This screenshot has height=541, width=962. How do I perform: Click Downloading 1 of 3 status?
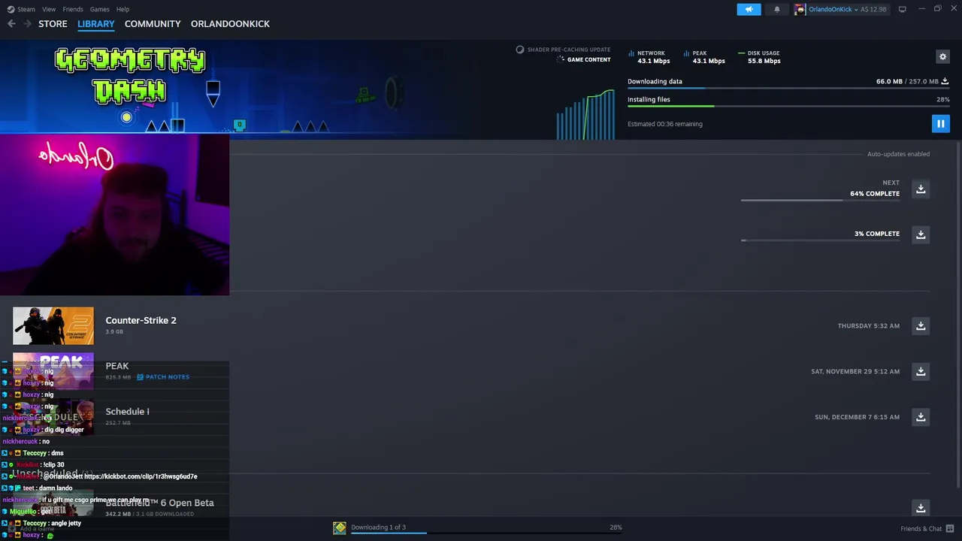pos(378,527)
